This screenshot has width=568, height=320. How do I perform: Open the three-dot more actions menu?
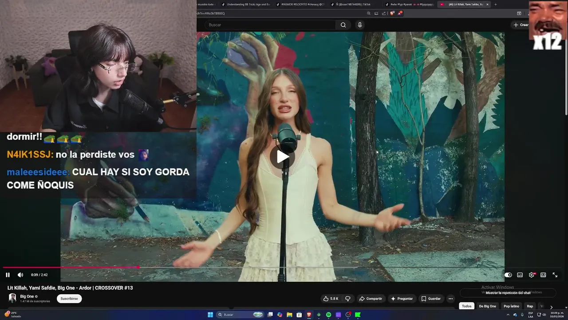tap(451, 299)
